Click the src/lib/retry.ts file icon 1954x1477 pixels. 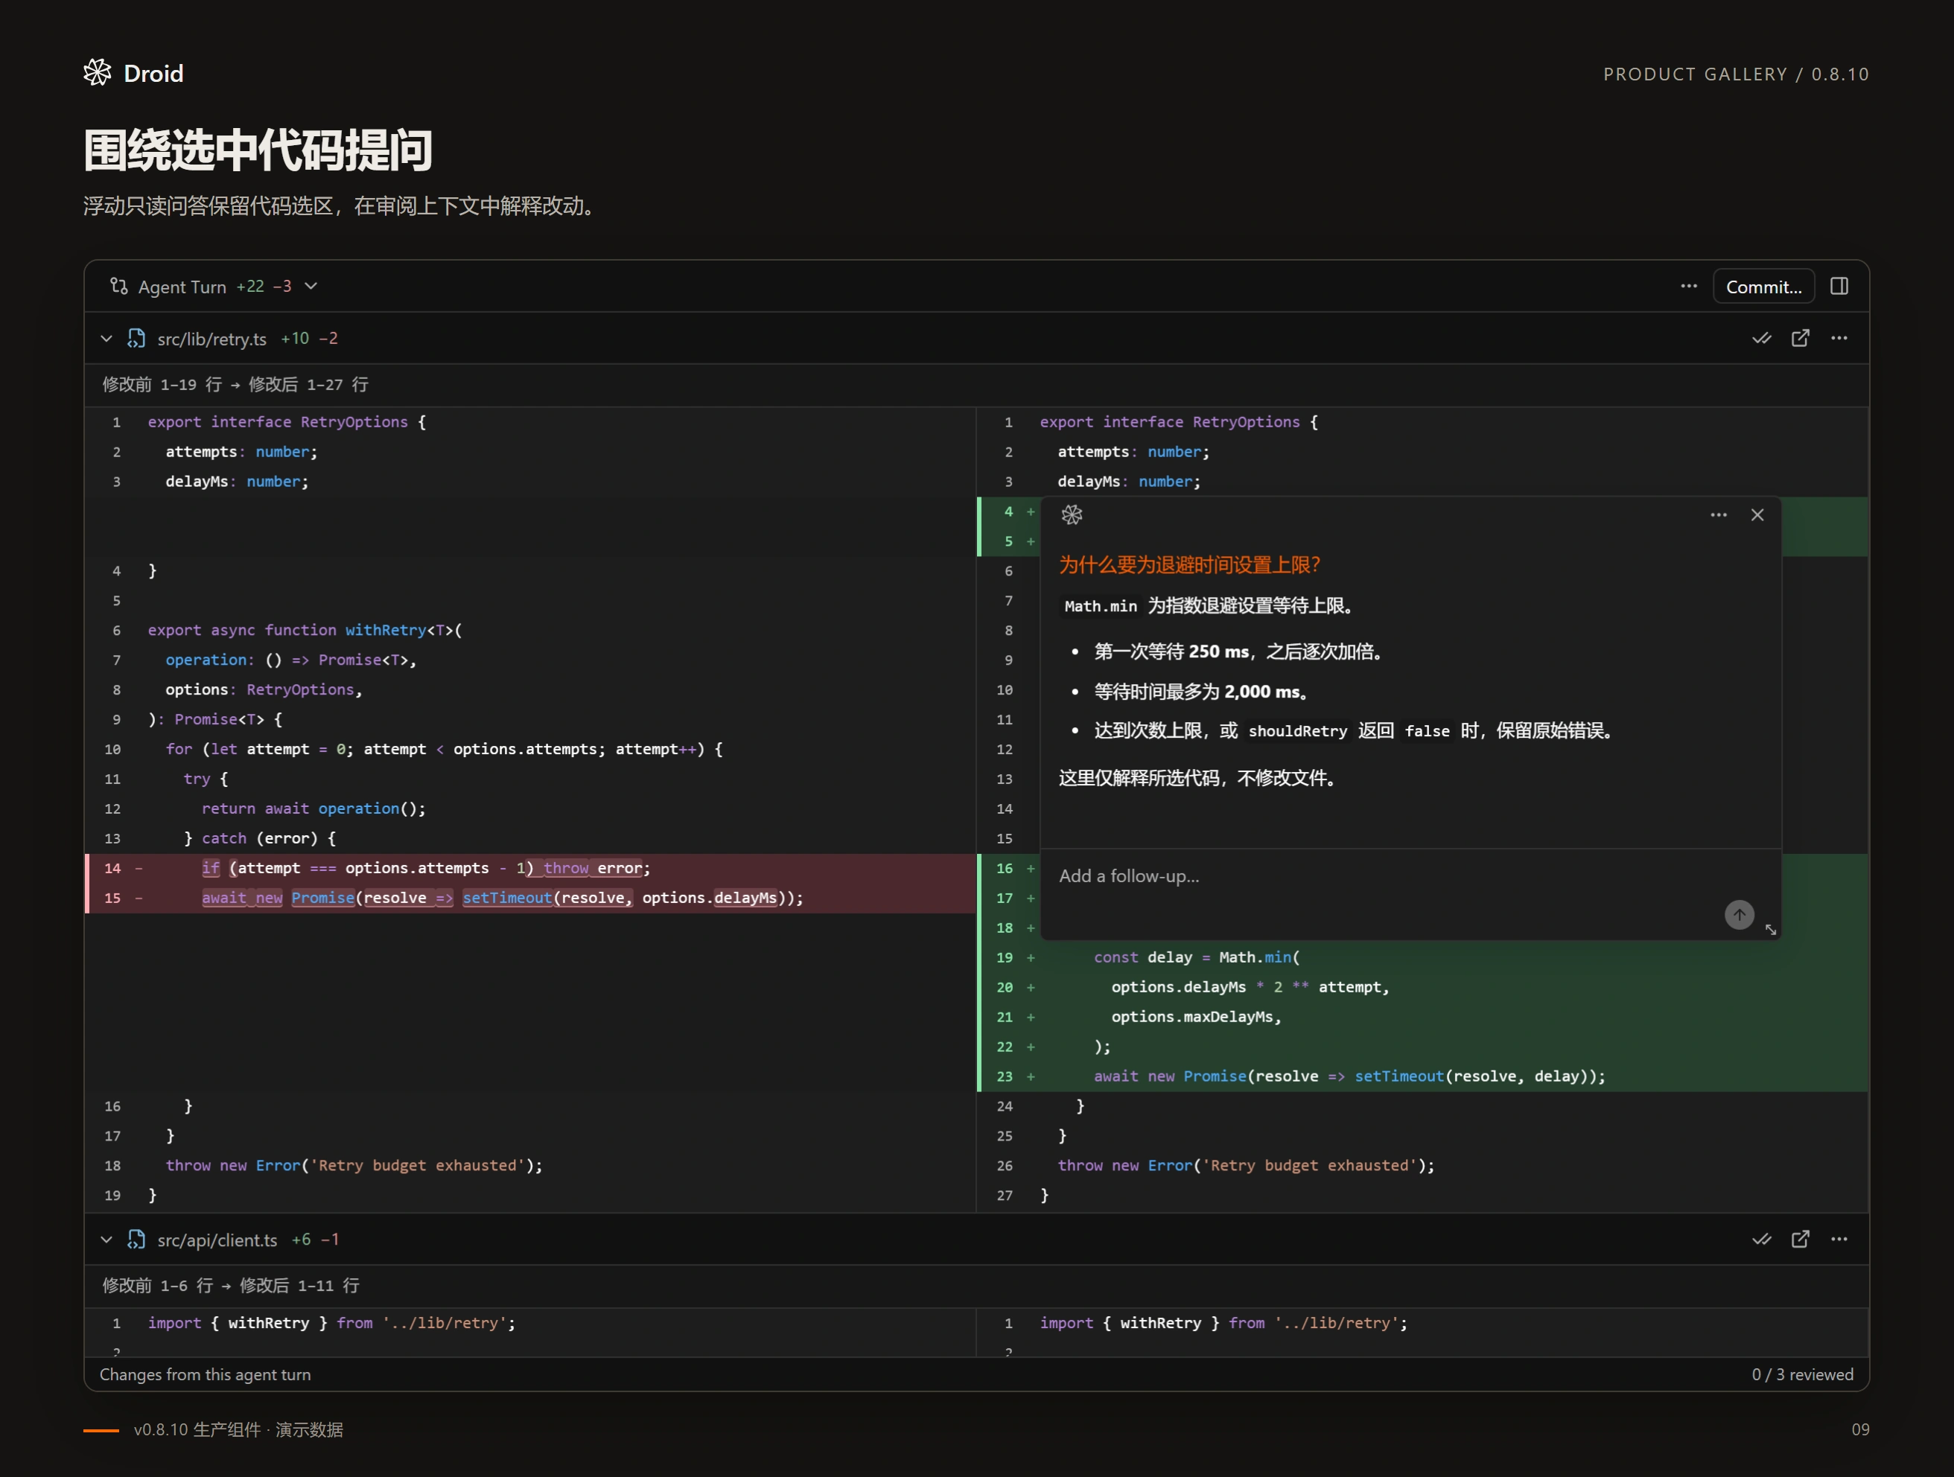(136, 338)
